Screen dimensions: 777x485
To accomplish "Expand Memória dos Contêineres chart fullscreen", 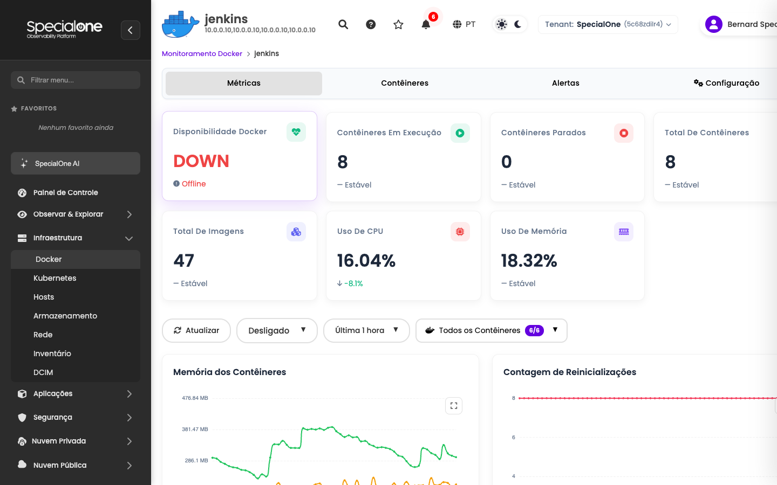I will click(454, 406).
